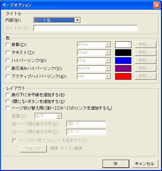Enable 表の下に水平線を追加する checkbox
Viewport: 162px width, 171px height.
tap(8, 95)
